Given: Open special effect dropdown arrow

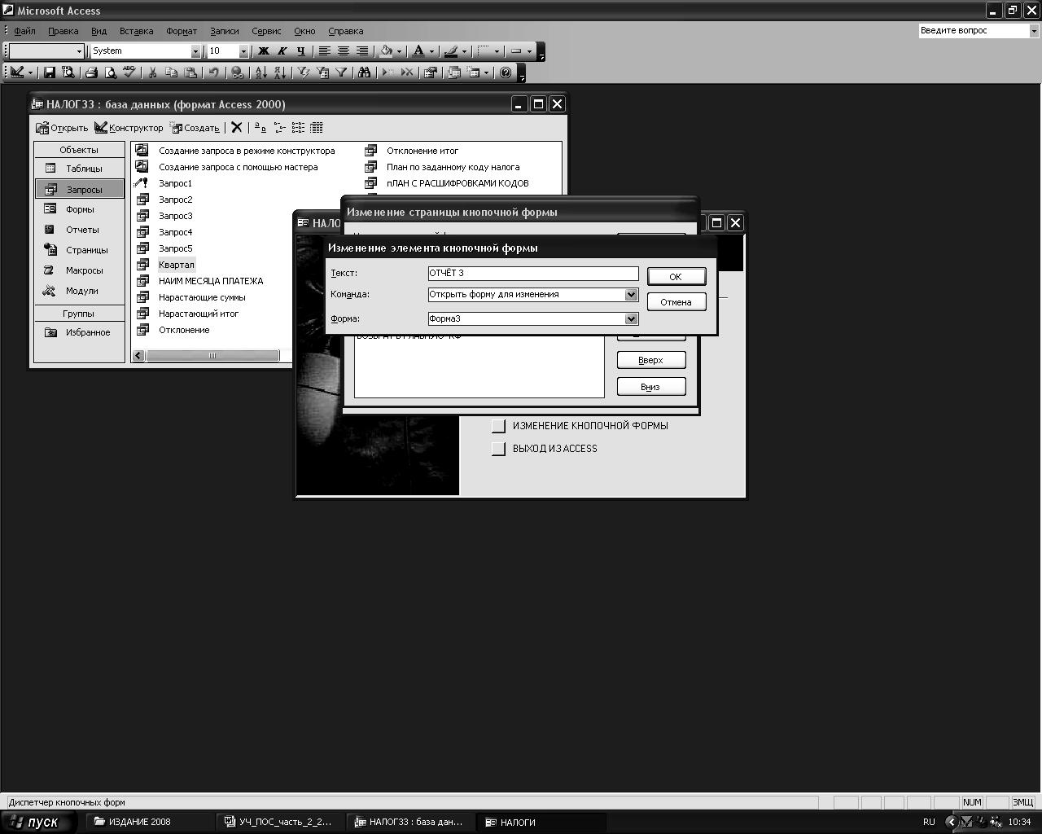Looking at the screenshot, I should pyautogui.click(x=529, y=51).
